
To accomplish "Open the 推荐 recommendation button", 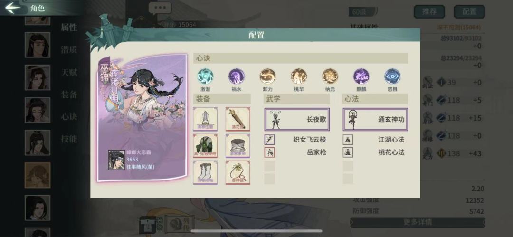I will 429,11.
